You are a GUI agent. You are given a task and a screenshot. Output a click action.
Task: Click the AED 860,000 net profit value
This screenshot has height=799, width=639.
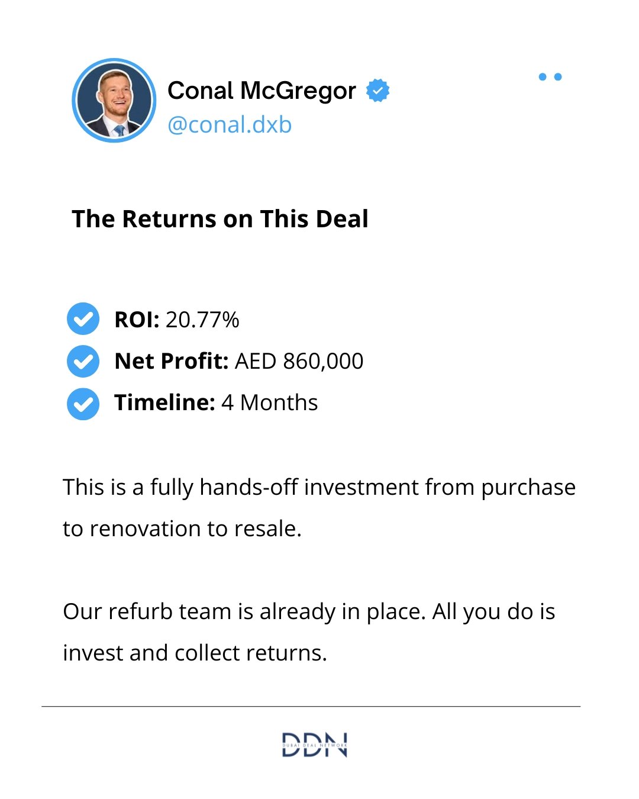point(299,361)
